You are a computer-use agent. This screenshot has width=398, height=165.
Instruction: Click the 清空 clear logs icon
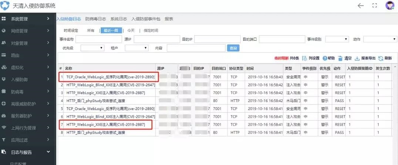(340, 58)
